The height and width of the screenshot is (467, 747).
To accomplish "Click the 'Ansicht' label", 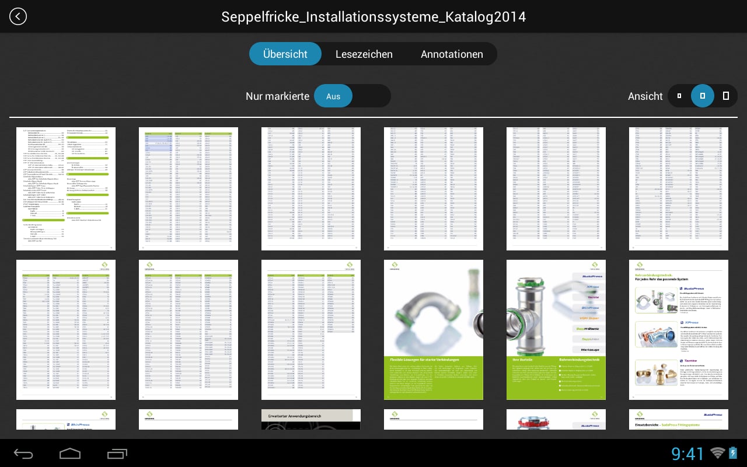I will (645, 96).
